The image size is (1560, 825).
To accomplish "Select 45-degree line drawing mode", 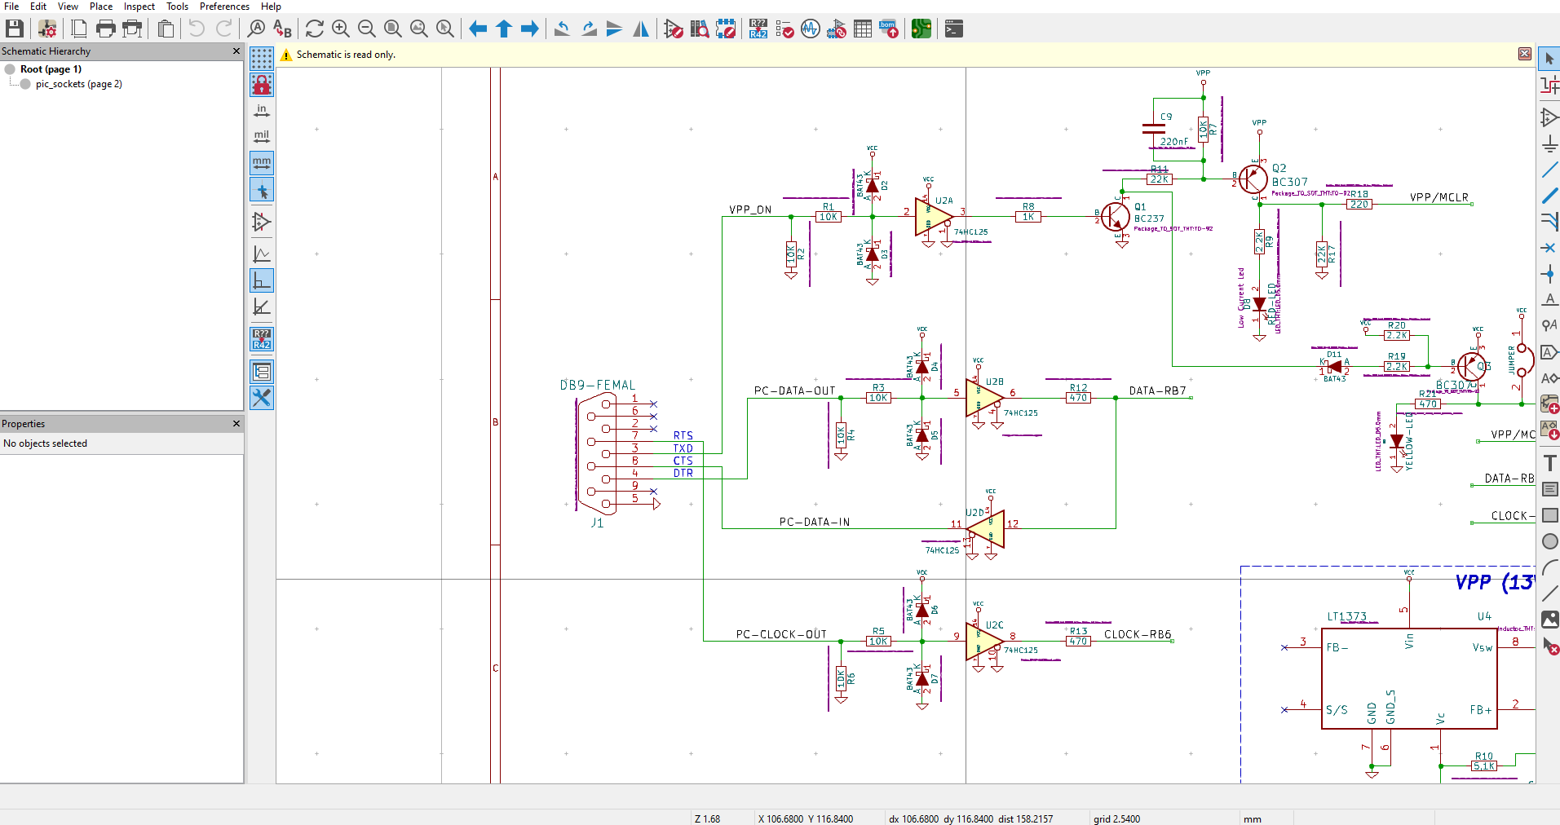I will [262, 307].
